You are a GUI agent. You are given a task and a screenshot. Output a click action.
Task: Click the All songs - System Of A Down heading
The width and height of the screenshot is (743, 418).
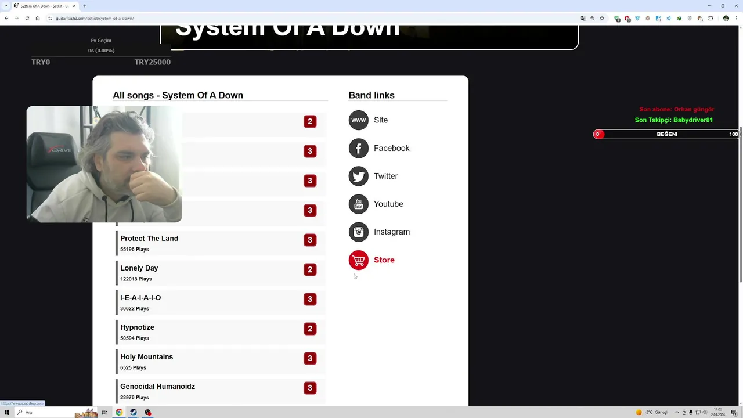[x=178, y=95]
